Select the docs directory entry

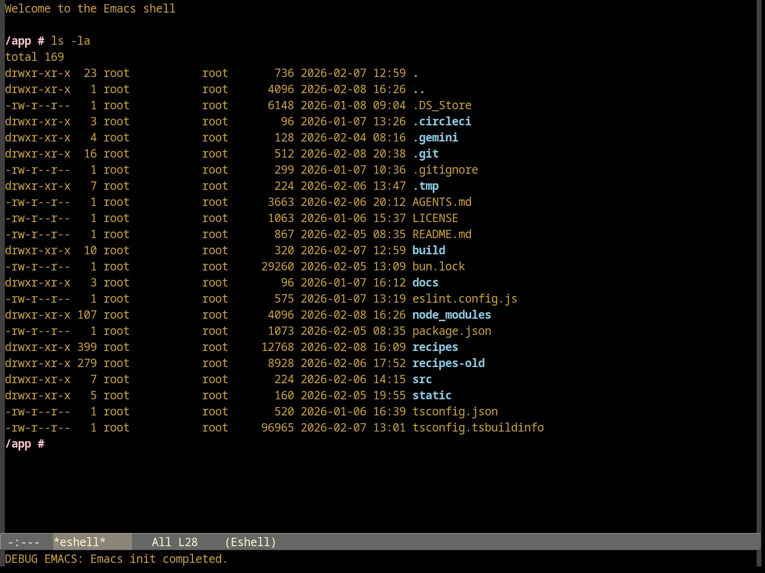pyautogui.click(x=426, y=282)
